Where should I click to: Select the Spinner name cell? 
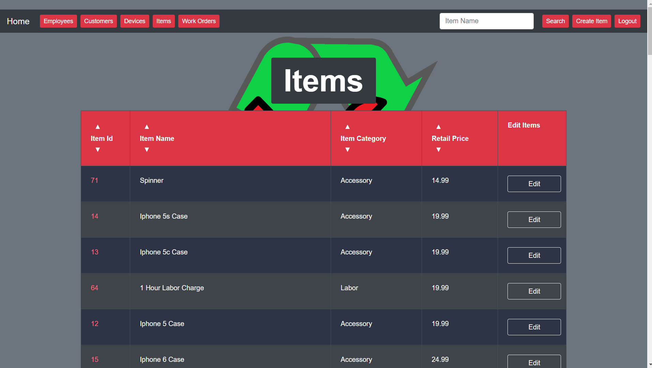(x=230, y=184)
